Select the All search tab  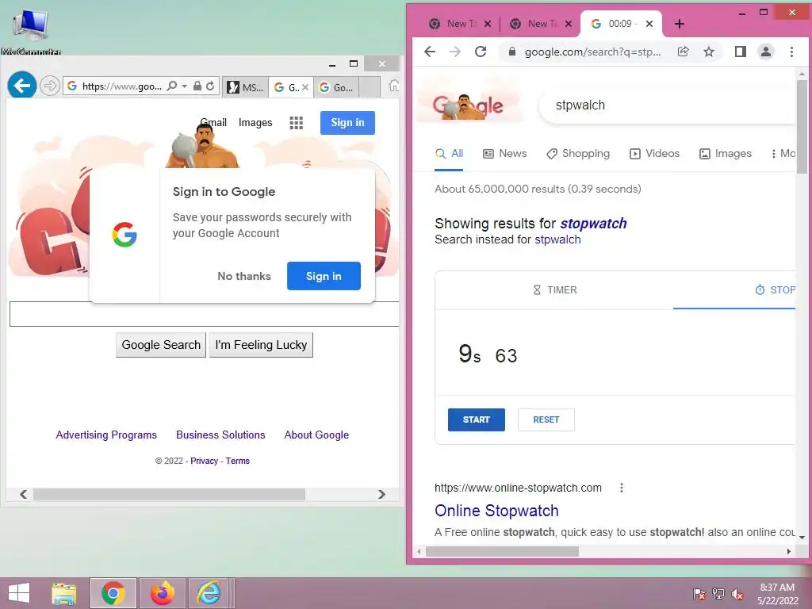click(449, 153)
